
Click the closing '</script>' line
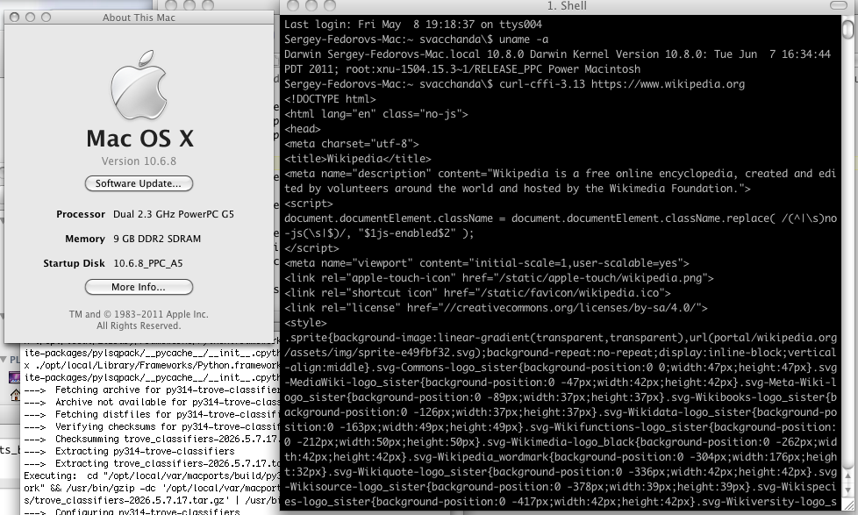(x=312, y=248)
